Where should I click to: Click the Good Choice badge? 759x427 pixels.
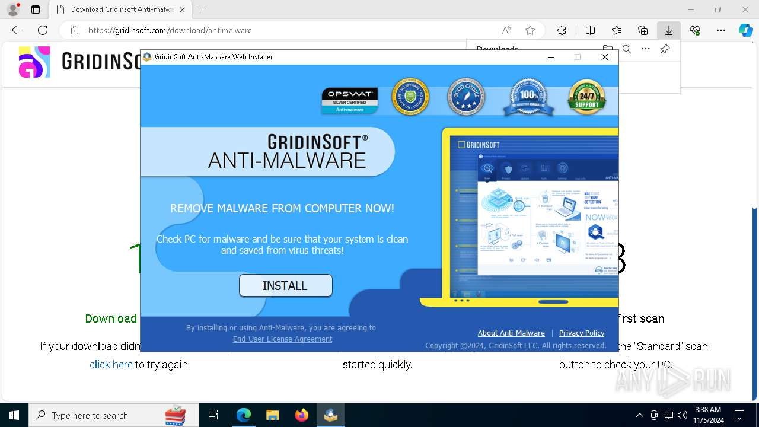pyautogui.click(x=466, y=97)
